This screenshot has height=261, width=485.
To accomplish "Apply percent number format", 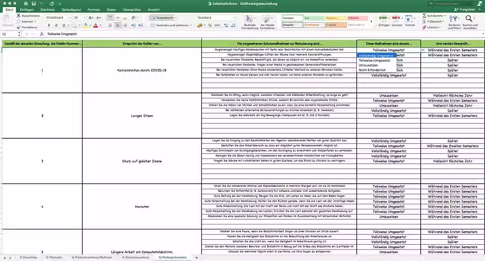I will tap(210, 25).
